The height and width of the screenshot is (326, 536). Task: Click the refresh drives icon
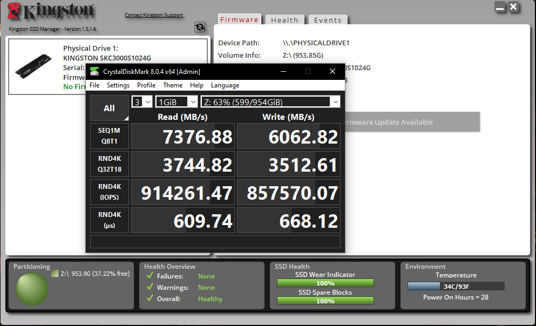point(200,27)
